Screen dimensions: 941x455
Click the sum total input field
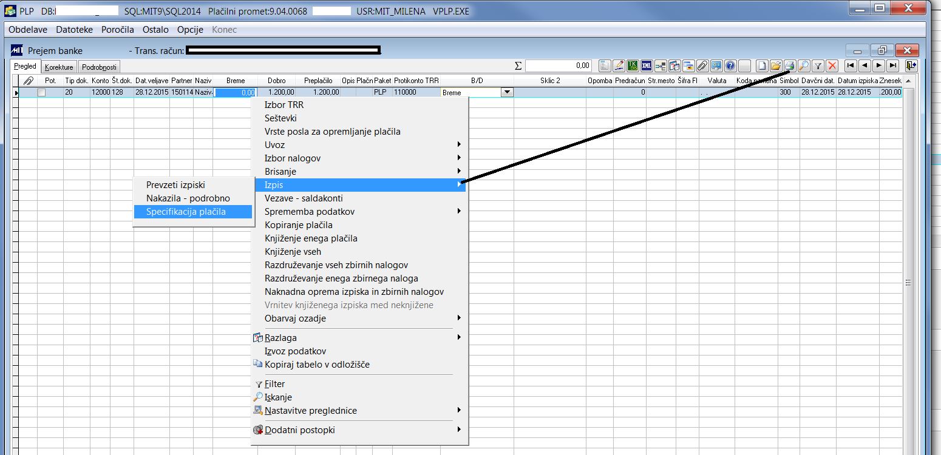tap(559, 66)
